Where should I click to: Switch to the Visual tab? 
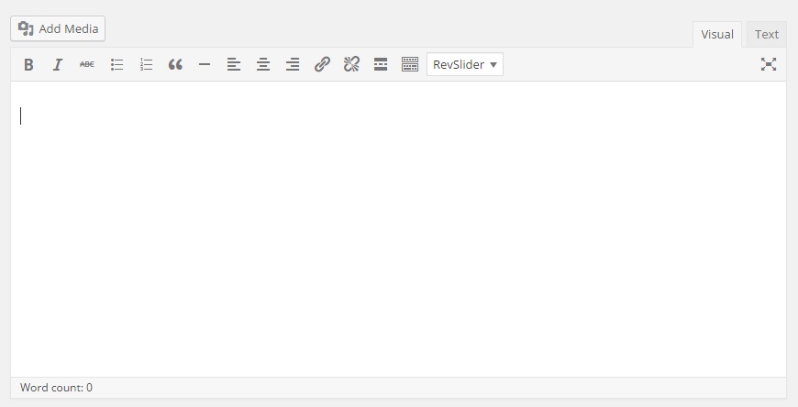(717, 34)
